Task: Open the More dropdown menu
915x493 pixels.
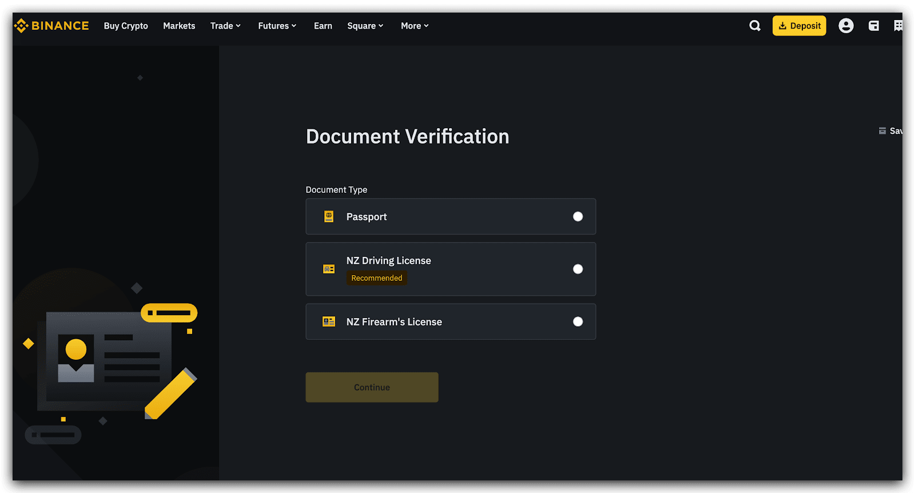Action: 415,26
